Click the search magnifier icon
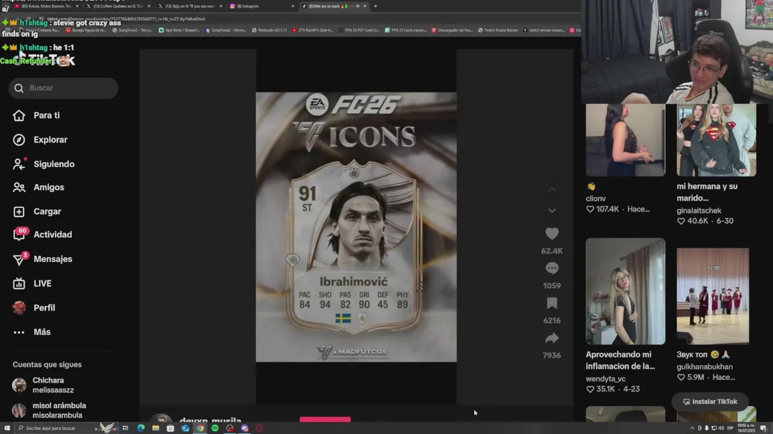 pos(19,88)
